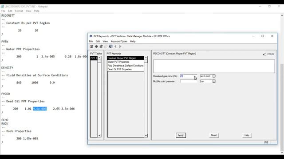Click the Help button at the dialog bottom
Image resolution: width=284 pixels, height=159 pixels.
[247, 135]
